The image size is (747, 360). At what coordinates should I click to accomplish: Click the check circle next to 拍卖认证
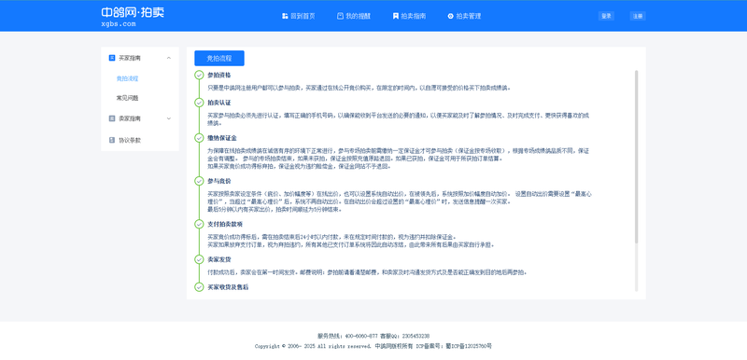[199, 103]
